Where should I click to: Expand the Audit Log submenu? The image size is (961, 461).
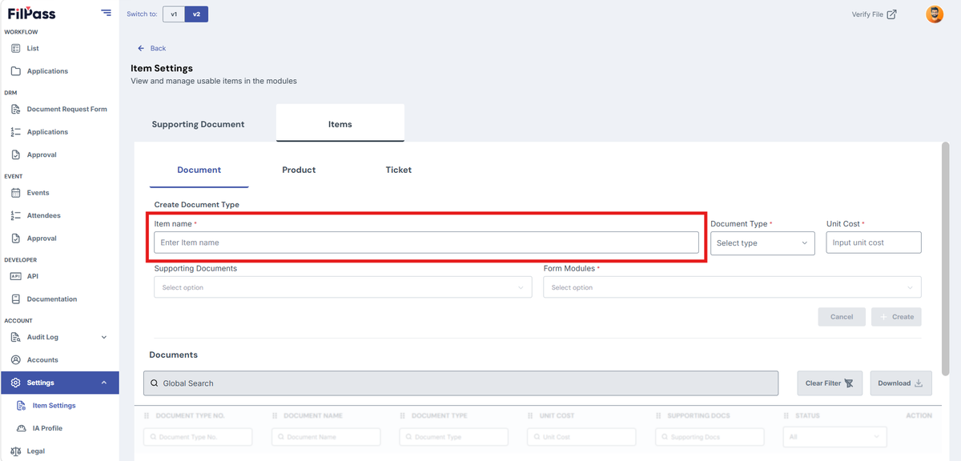[104, 338]
